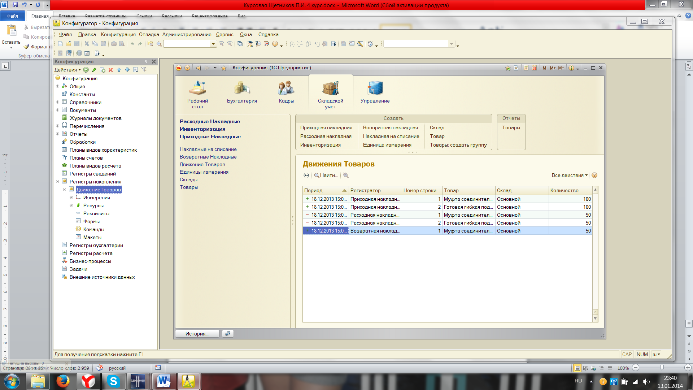Open the Кадры section icon
Screen dimensions: 693x390
coord(286,88)
